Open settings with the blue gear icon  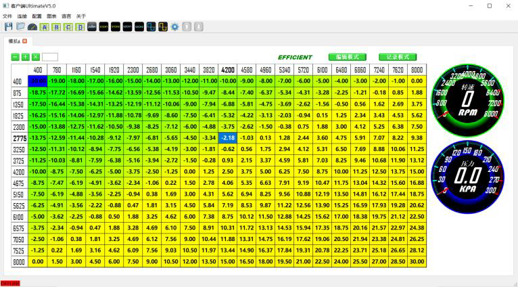174,26
